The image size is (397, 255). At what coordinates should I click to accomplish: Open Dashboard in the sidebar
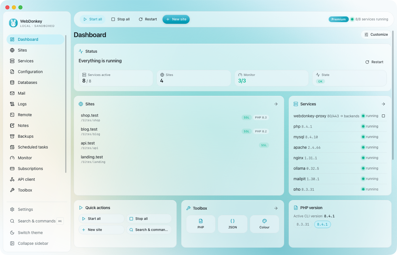[x=35, y=39]
